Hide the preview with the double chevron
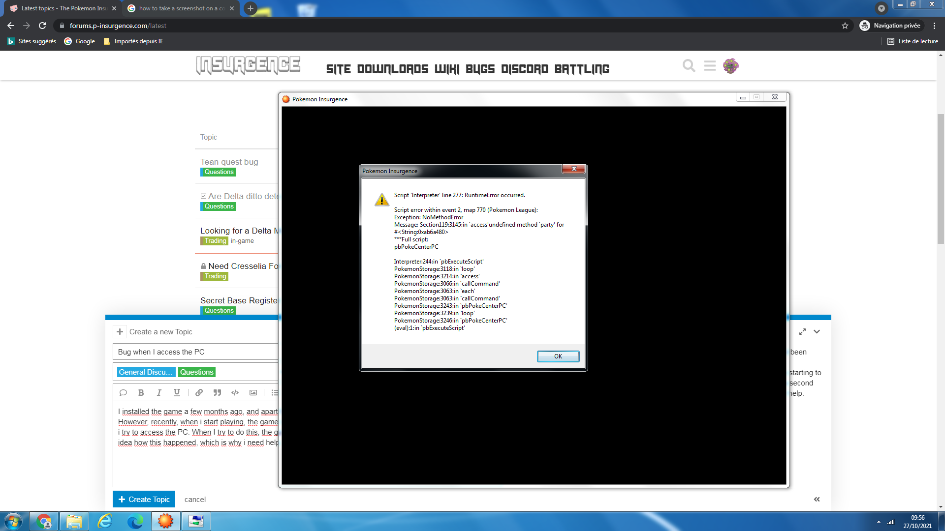 pos(817,499)
